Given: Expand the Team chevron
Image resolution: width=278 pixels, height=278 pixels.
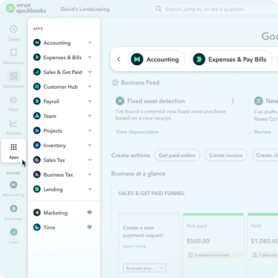Looking at the screenshot, I should coord(90,116).
